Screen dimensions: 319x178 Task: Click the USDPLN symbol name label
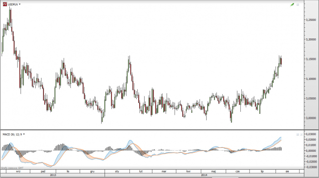[13, 4]
